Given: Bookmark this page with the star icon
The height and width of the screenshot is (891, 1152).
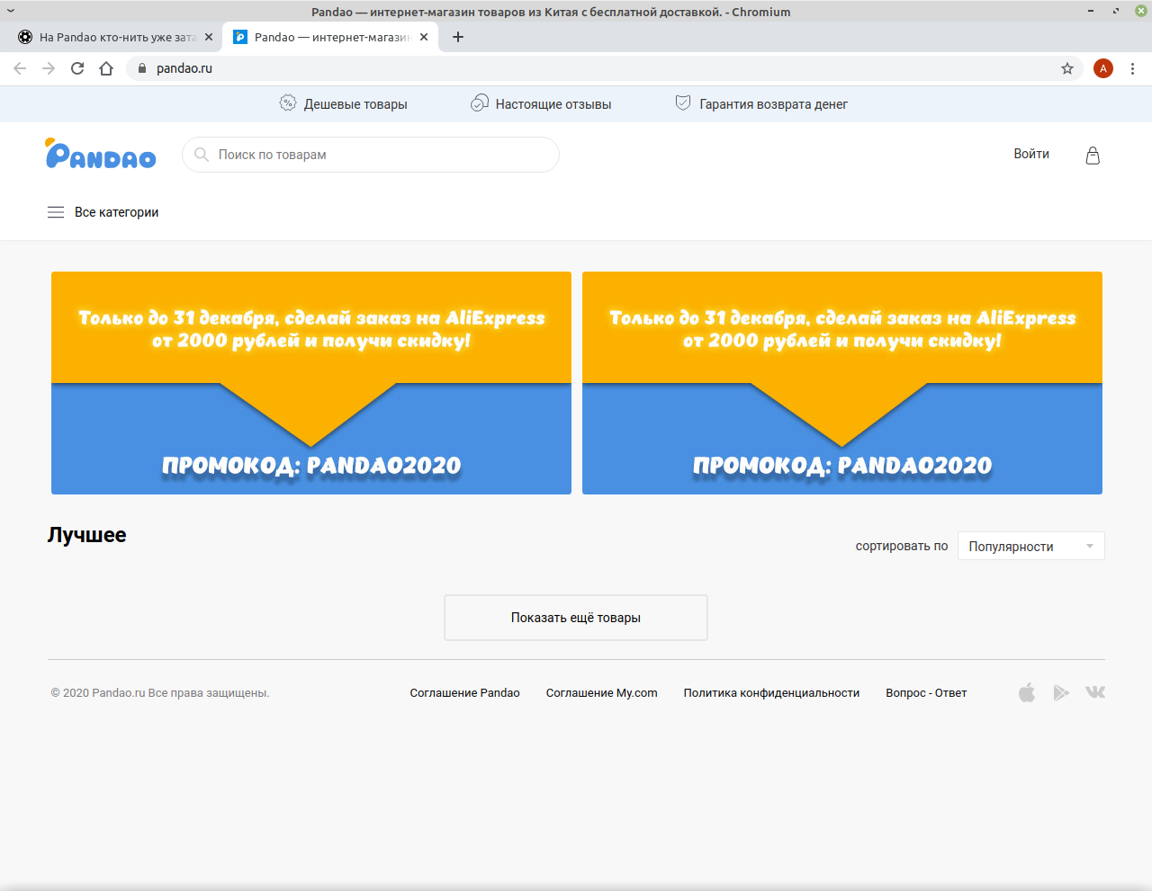Looking at the screenshot, I should [1067, 68].
